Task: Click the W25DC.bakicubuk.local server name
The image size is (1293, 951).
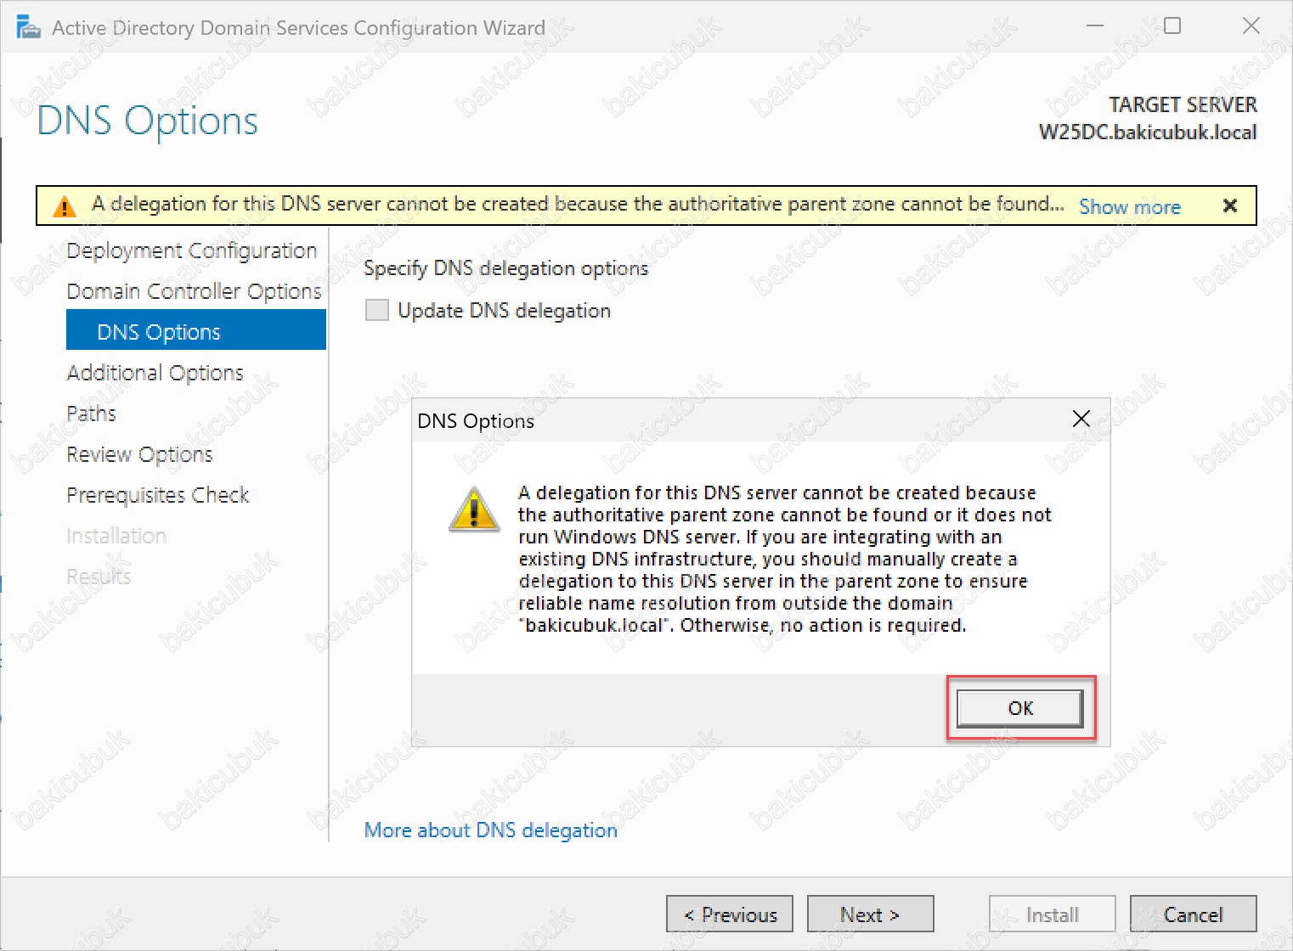Action: [x=1148, y=132]
